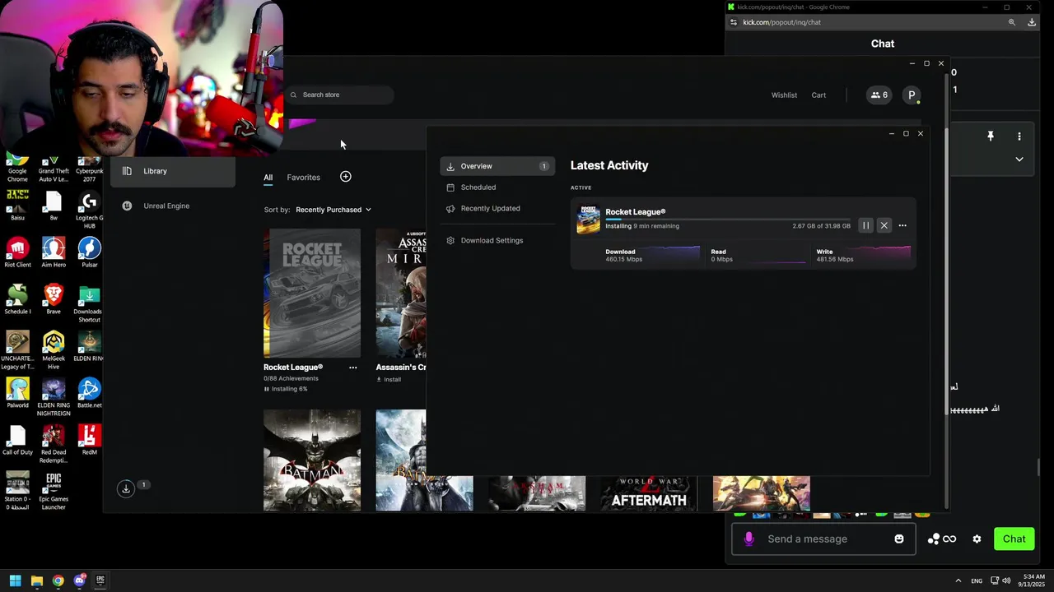Viewport: 1054px width, 592px height.
Task: Click the Search store field
Action: point(339,95)
